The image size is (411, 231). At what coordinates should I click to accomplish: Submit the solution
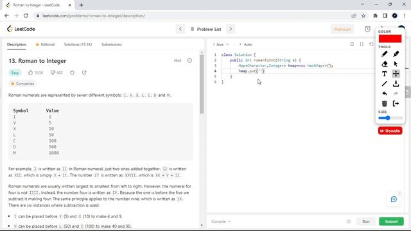coord(391,221)
